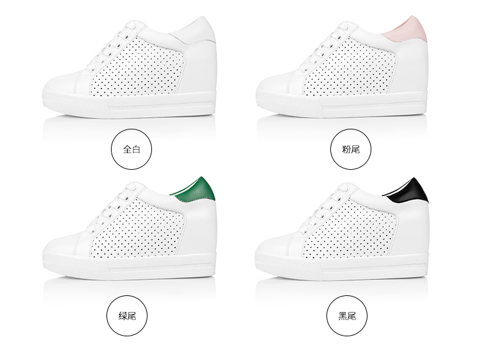Open the black-heel sneaker image
The width and height of the screenshot is (481, 344).
click(342, 228)
